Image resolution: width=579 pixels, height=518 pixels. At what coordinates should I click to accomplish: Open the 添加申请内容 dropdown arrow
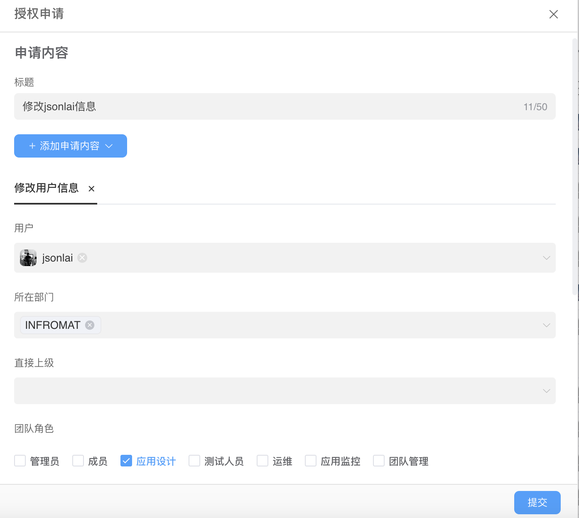tap(109, 146)
